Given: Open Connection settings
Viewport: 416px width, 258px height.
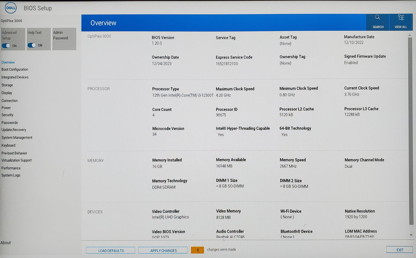Looking at the screenshot, I should coord(10,101).
